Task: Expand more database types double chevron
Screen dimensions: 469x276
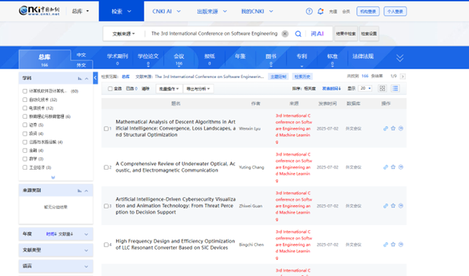Action: (x=400, y=58)
